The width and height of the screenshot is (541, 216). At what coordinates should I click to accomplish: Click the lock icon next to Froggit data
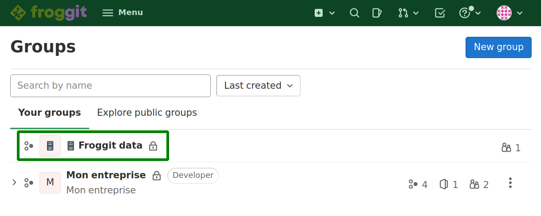[153, 146]
